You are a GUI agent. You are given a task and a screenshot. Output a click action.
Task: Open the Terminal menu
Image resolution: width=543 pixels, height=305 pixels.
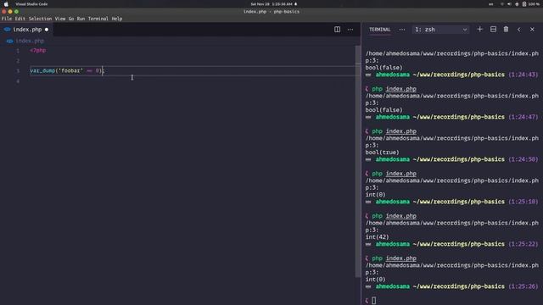(98, 19)
